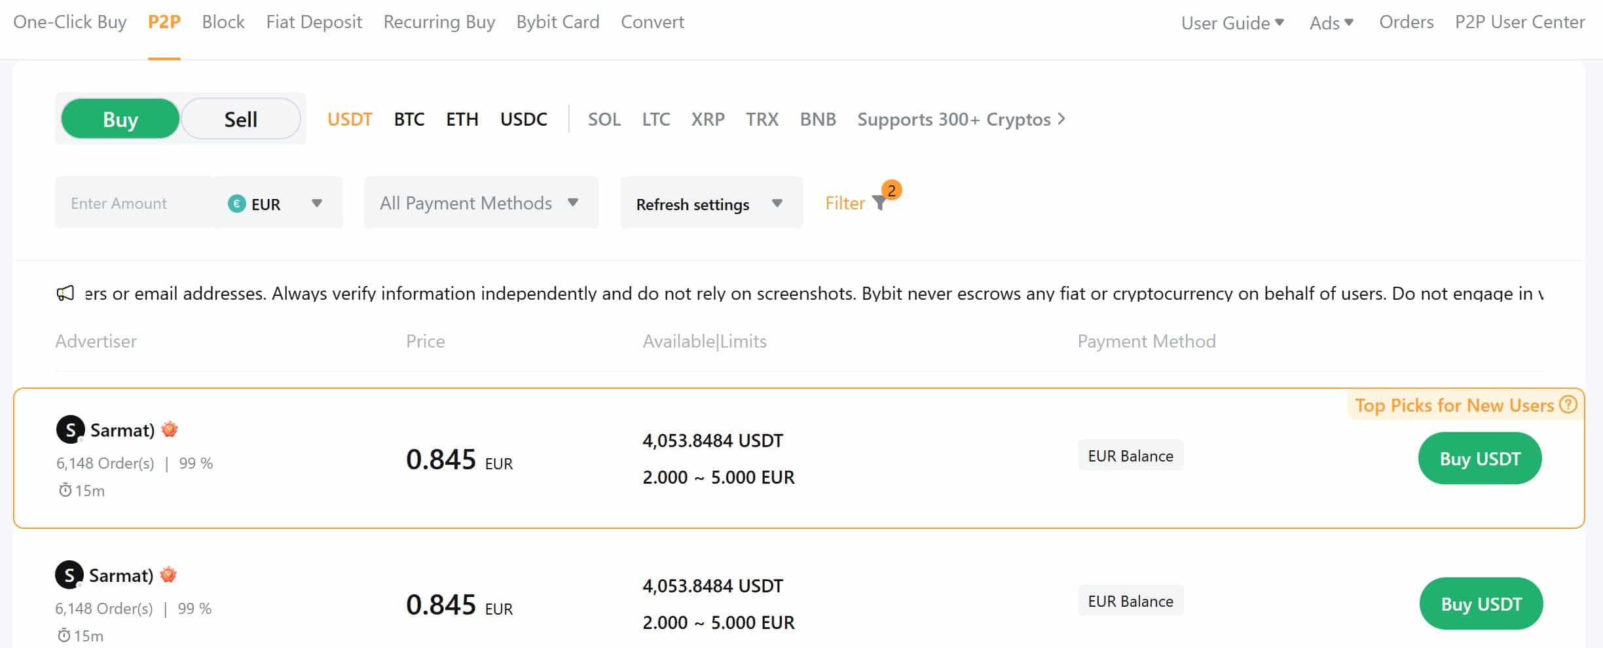This screenshot has width=1603, height=648.
Task: Switch to Sell mode
Action: click(x=240, y=119)
